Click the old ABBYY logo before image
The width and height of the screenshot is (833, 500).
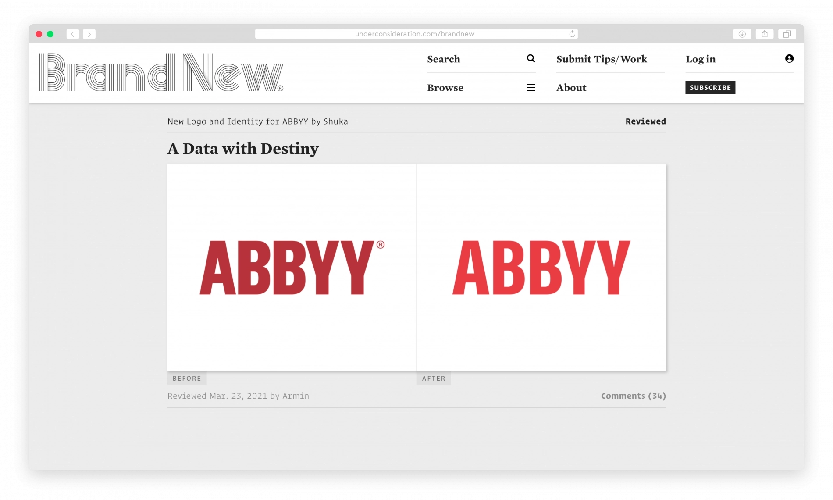pyautogui.click(x=292, y=268)
